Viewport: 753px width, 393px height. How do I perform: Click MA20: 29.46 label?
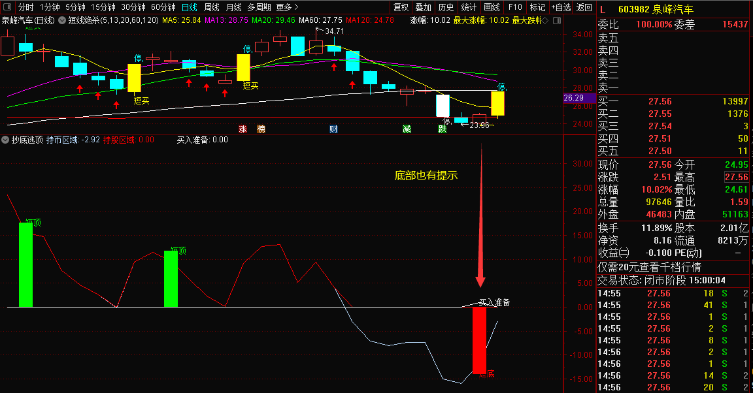click(273, 21)
